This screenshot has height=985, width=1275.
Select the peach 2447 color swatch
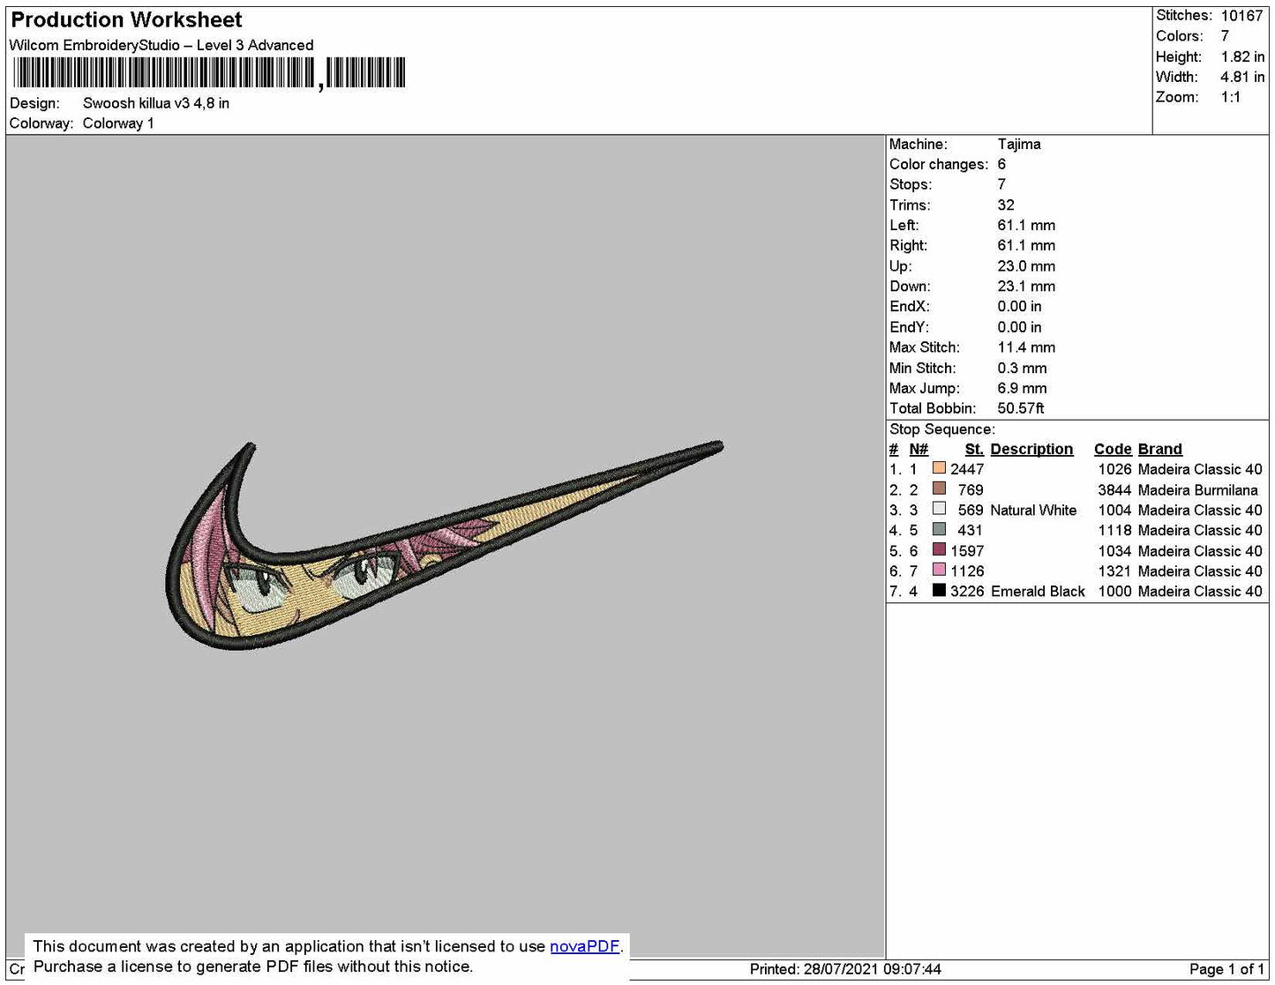click(939, 468)
